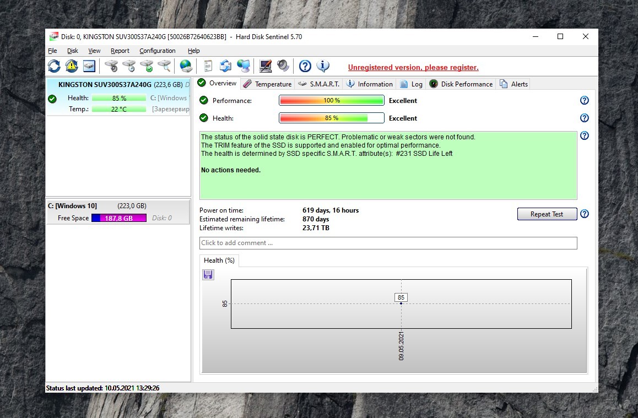Image resolution: width=638 pixels, height=418 pixels.
Task: Click the floppy save icon above health graph
Action: [208, 275]
